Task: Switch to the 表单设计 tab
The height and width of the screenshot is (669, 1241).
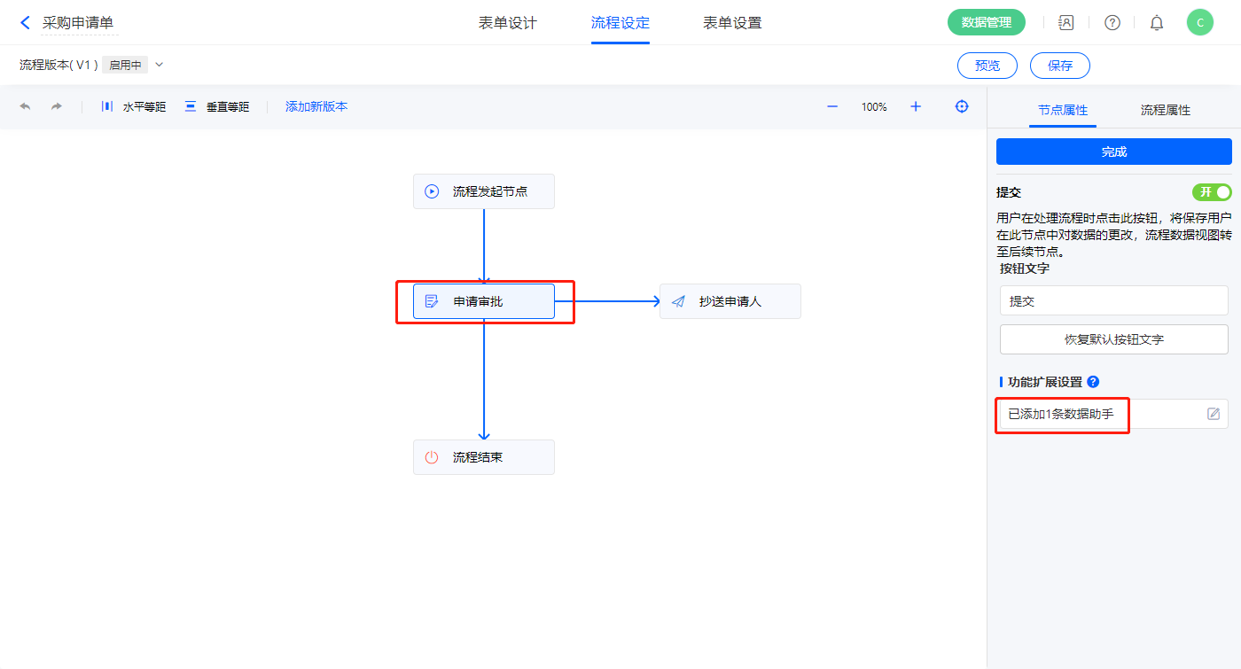Action: point(508,23)
